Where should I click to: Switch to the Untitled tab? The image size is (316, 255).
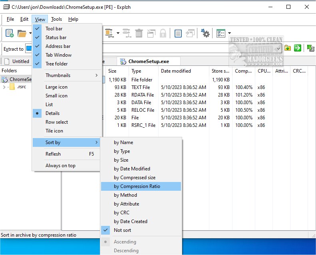click(20, 61)
